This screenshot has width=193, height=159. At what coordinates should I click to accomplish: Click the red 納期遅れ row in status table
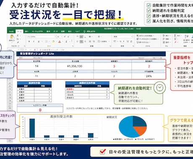click(x=87, y=89)
